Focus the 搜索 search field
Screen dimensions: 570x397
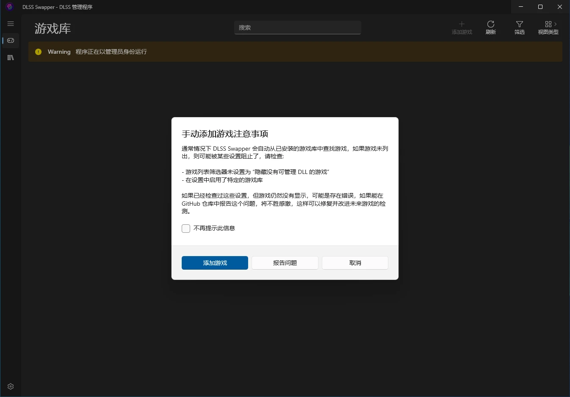(x=297, y=28)
